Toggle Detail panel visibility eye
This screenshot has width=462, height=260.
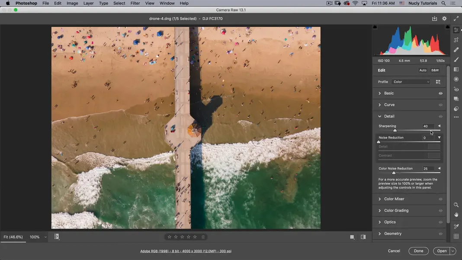tap(440, 116)
